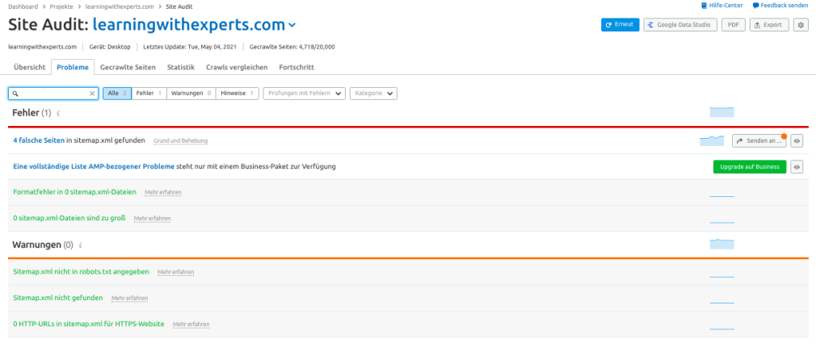Click Feedback senden

[780, 6]
